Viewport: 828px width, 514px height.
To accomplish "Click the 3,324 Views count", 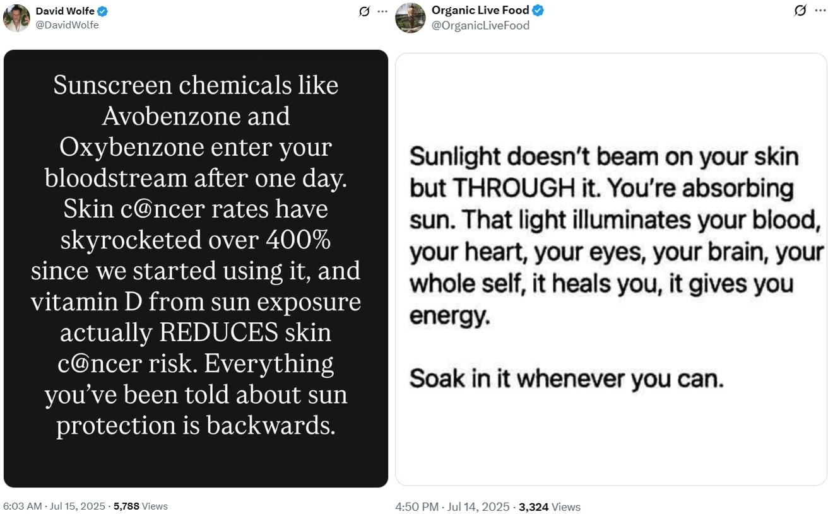I will pos(549,507).
